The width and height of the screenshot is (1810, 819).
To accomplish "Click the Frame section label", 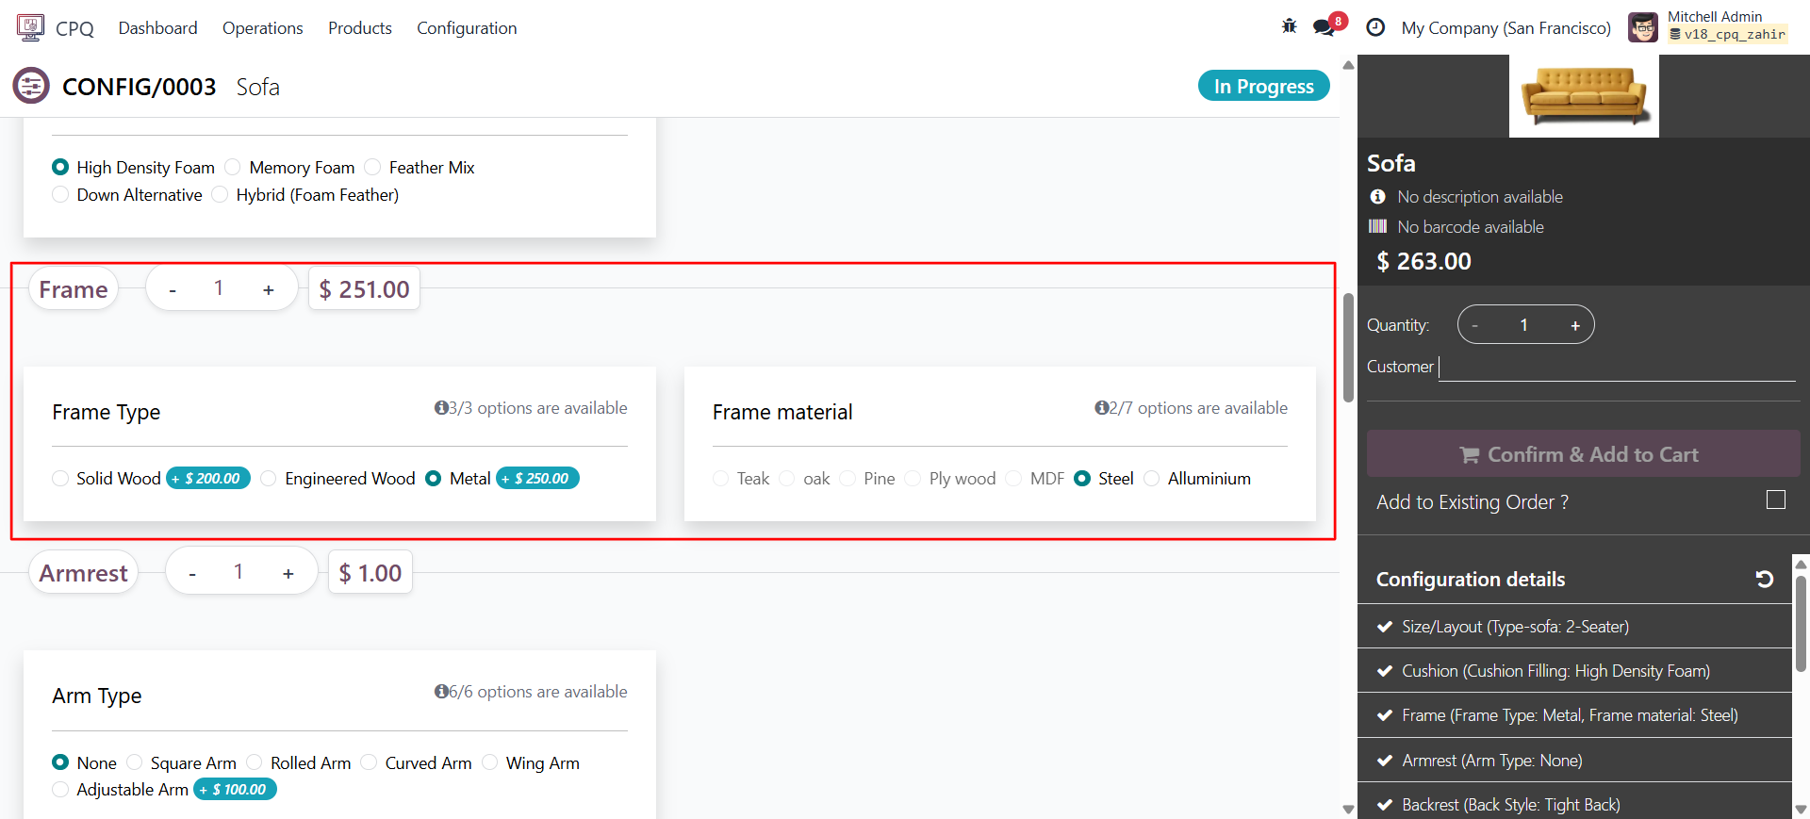I will click(74, 289).
